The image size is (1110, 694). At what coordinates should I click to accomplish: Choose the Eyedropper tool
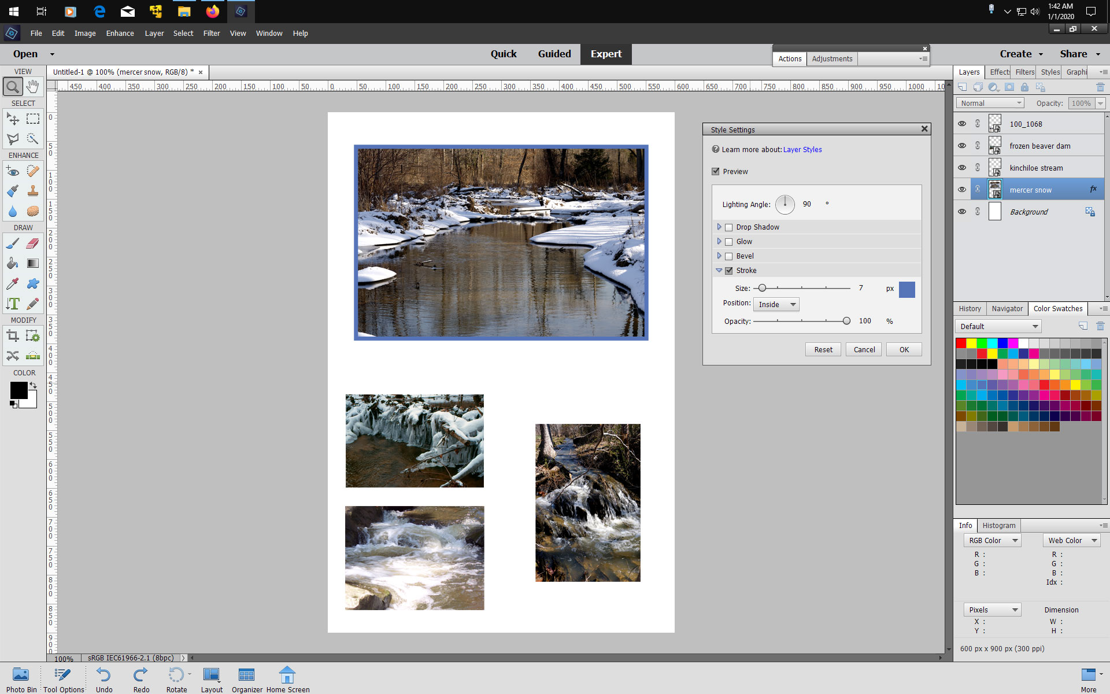12,283
